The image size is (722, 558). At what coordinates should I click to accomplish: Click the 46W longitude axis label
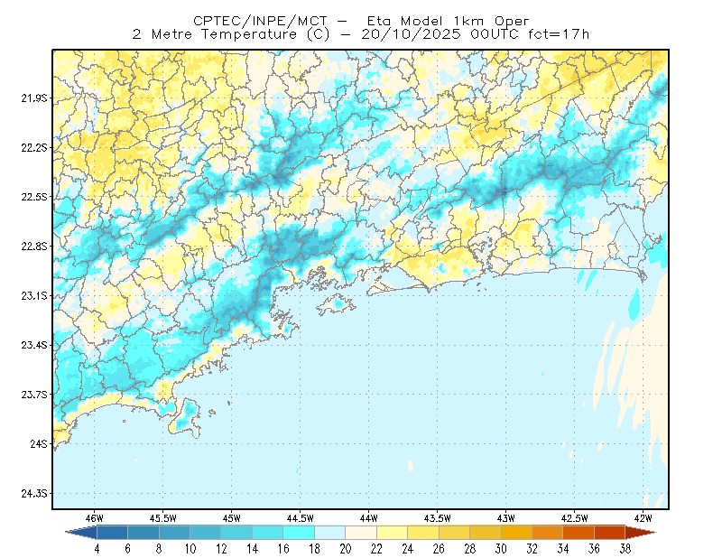pos(95,518)
